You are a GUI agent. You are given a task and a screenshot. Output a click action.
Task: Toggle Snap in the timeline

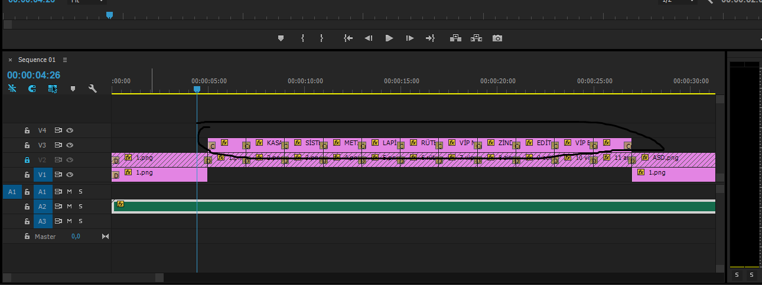click(x=32, y=89)
